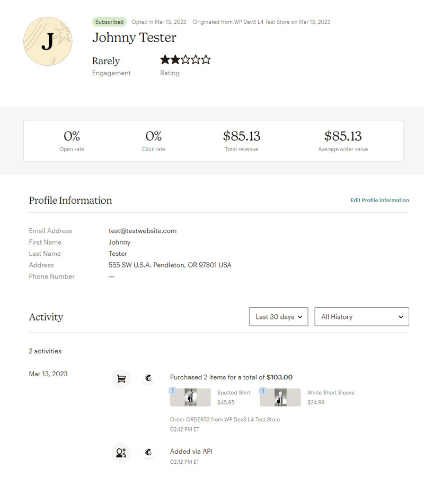Screen dimensions: 424x493
Task: Open the Spotted Shirt product thumbnail
Action: point(190,397)
